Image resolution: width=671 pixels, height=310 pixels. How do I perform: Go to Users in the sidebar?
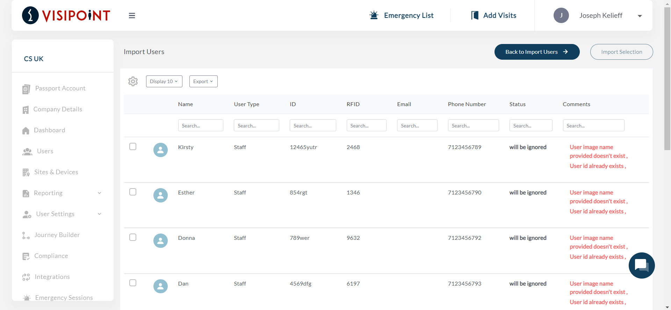[x=45, y=151]
